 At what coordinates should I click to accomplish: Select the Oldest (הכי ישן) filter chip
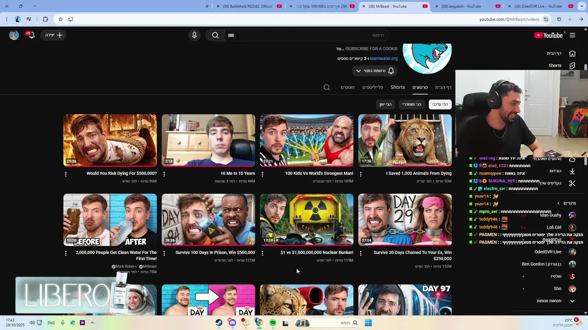(x=385, y=104)
